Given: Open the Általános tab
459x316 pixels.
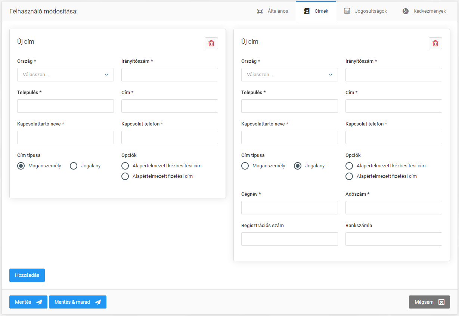Looking at the screenshot, I should click(x=273, y=11).
